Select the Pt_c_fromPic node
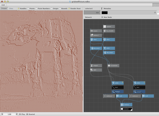Screen dimensions: 159x116 tap(109, 31)
